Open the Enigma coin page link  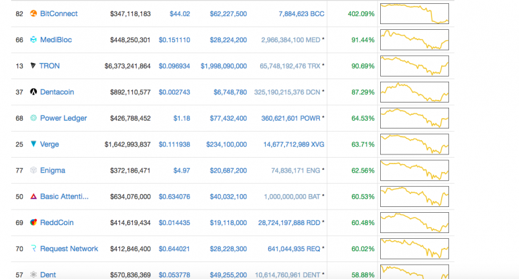coord(53,171)
